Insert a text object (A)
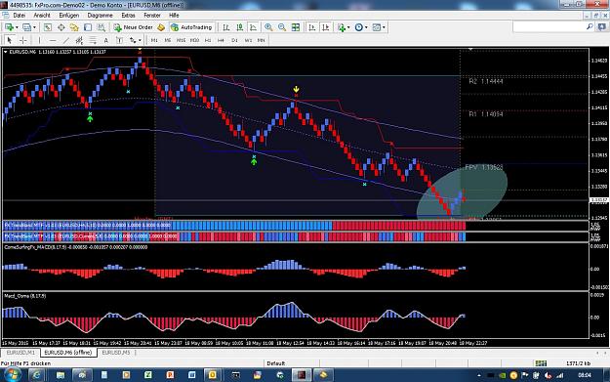 [x=105, y=40]
